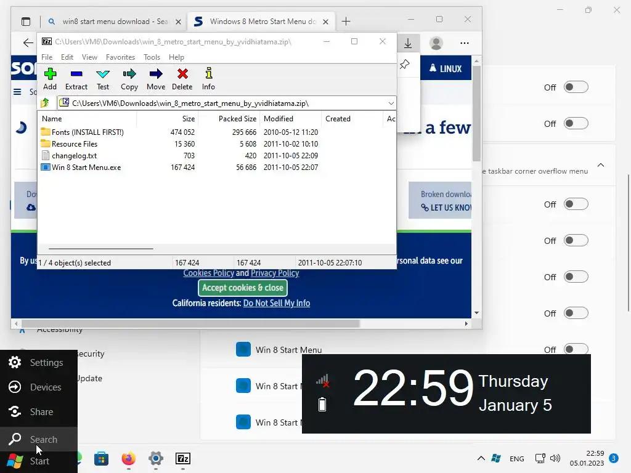
Task: Open the Info icon in 7-Zip toolbar
Action: click(208, 79)
